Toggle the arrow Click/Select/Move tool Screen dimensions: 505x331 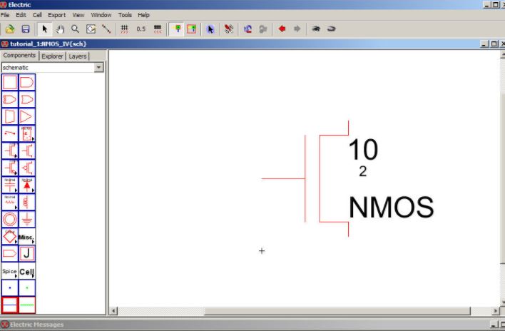pyautogui.click(x=44, y=29)
